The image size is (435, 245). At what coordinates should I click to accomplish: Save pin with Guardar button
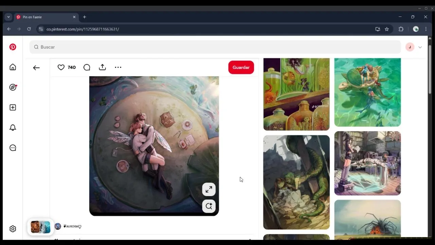241,67
